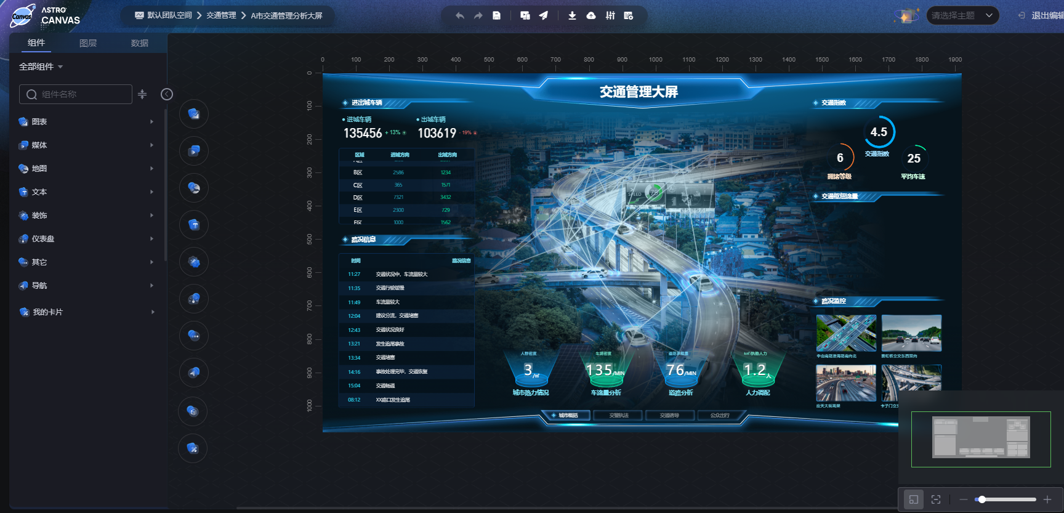1064x513 pixels.
Task: Open the 请选择主题 theme dropdown
Action: pyautogui.click(x=962, y=15)
